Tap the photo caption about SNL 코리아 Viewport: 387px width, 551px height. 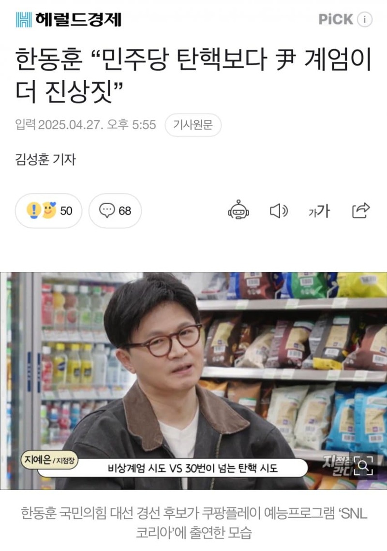[x=193, y=522]
